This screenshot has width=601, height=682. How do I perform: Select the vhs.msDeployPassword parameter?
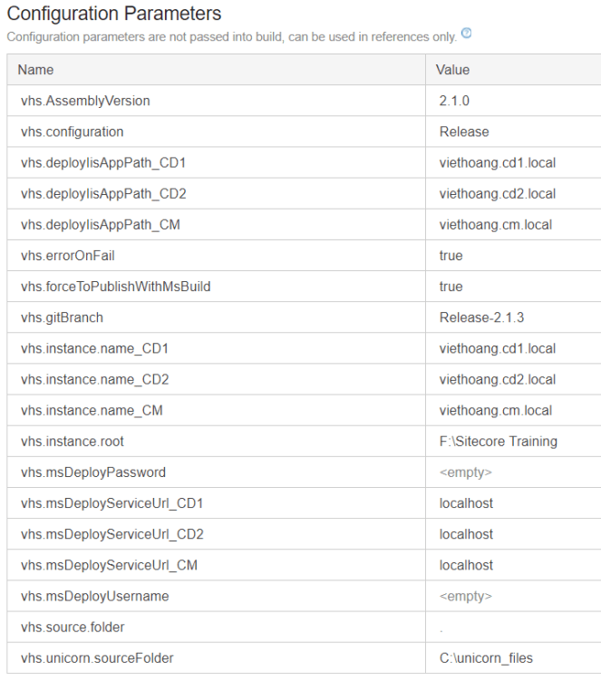[93, 472]
